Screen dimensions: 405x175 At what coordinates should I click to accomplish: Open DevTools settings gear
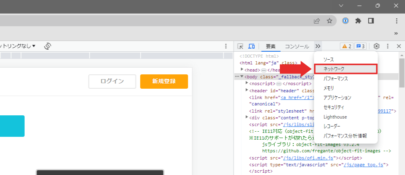tap(377, 47)
